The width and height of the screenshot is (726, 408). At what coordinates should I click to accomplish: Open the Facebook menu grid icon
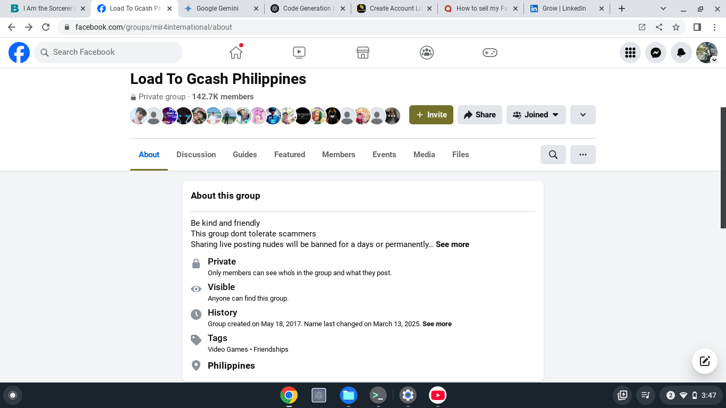point(630,53)
